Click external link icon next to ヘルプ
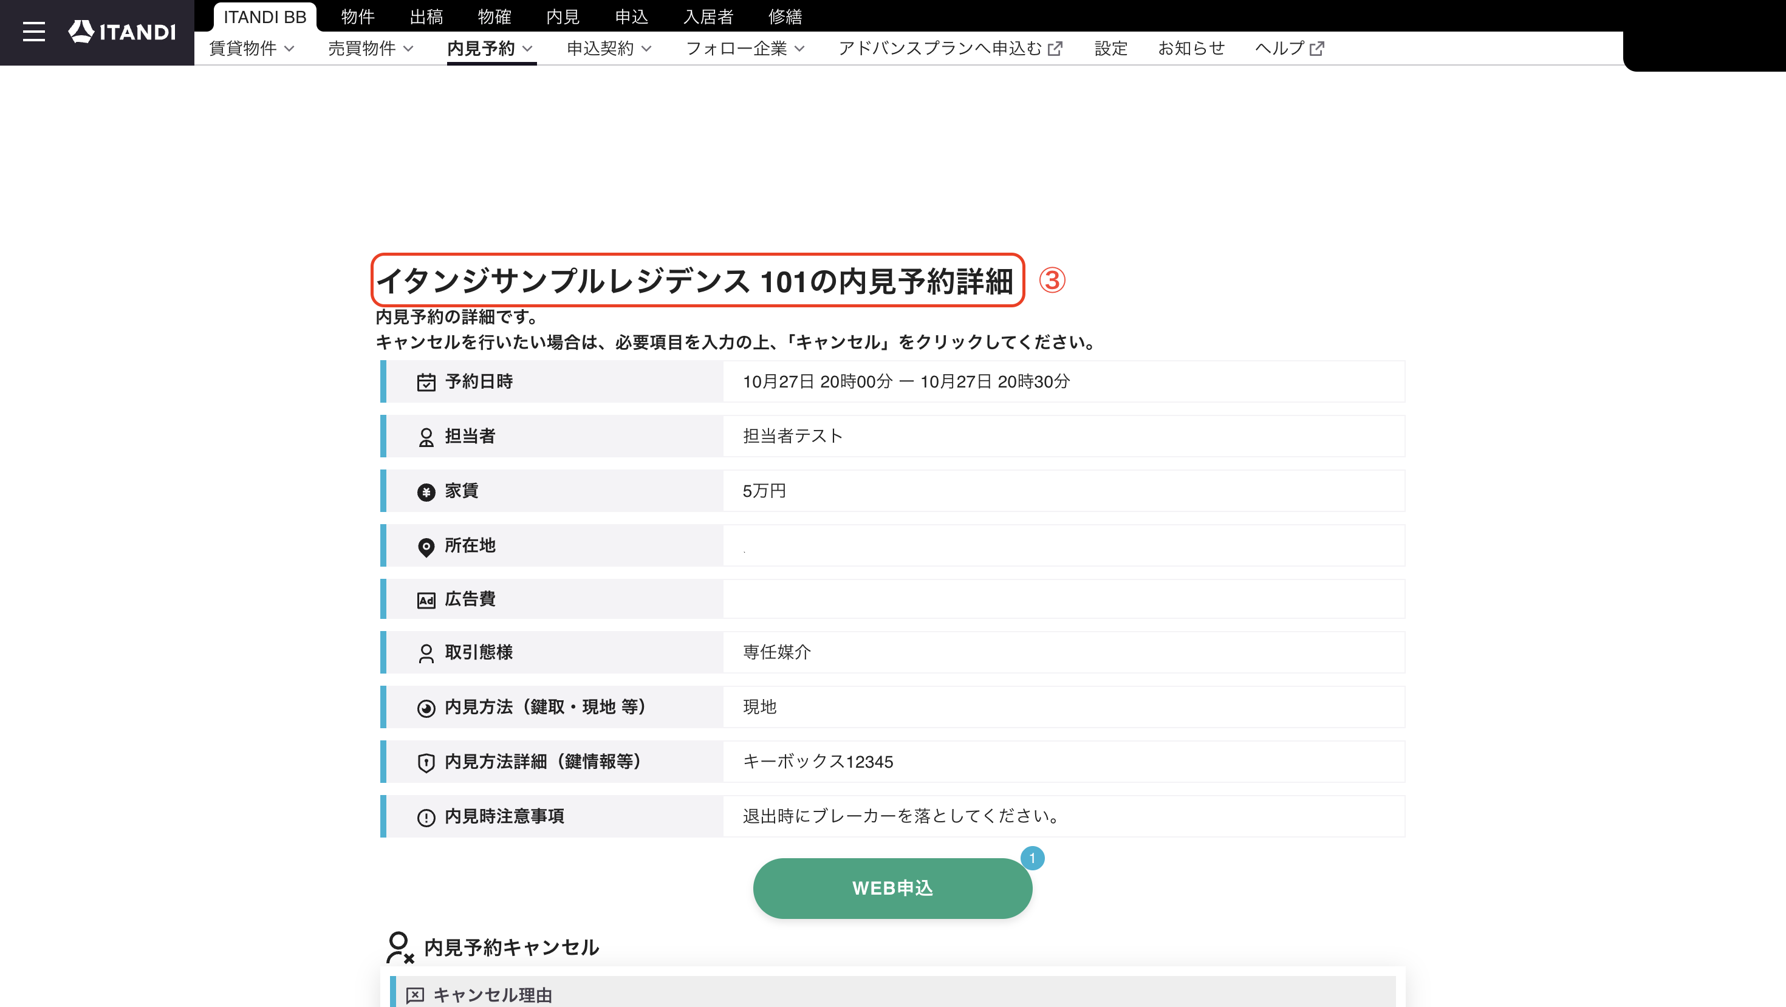 click(1316, 49)
